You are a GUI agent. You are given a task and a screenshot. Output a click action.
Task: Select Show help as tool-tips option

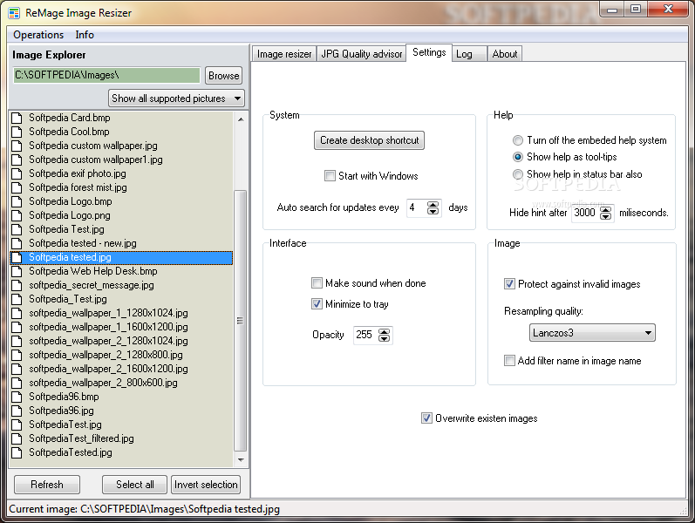pyautogui.click(x=518, y=157)
